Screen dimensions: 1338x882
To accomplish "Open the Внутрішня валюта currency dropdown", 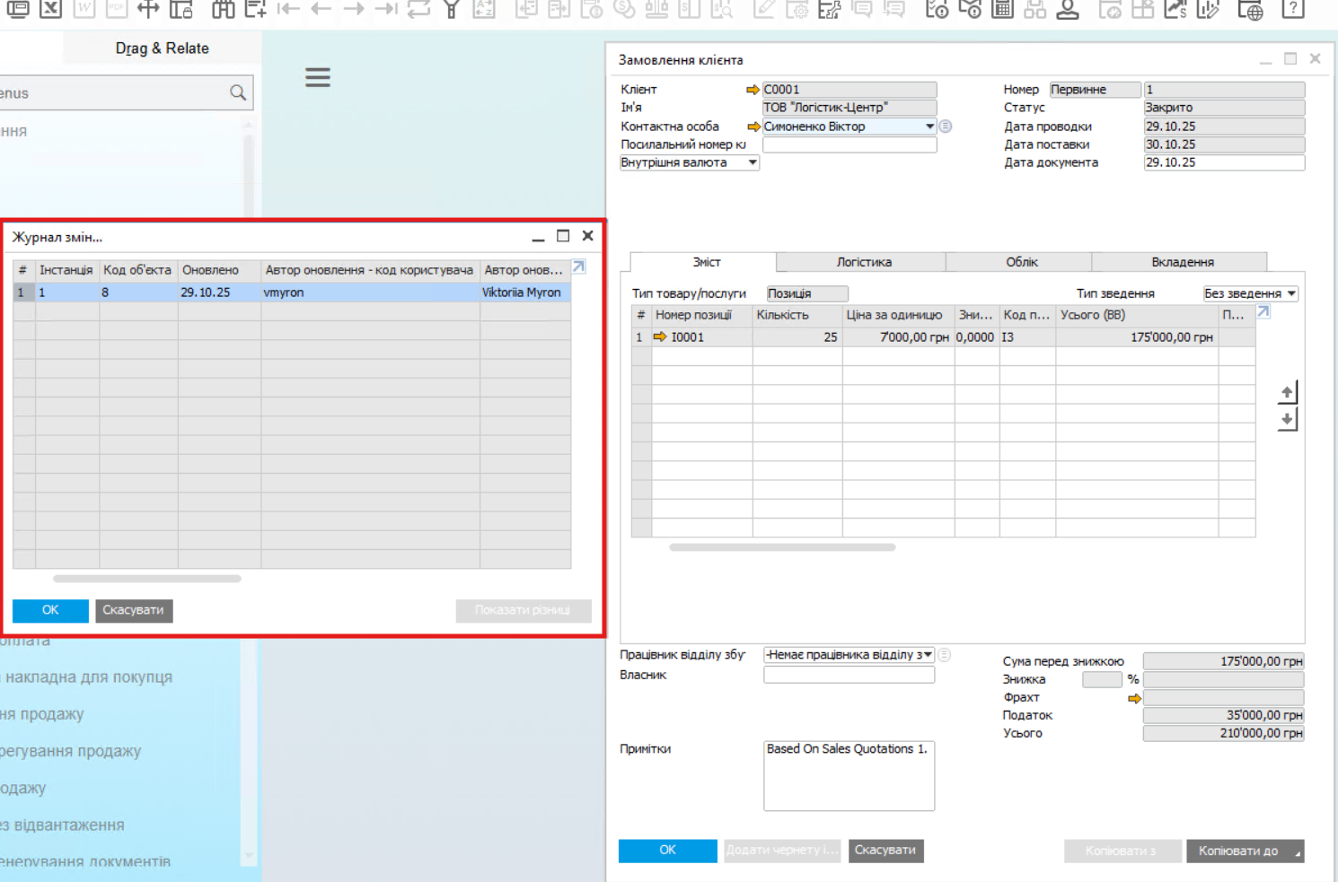I will pyautogui.click(x=753, y=162).
